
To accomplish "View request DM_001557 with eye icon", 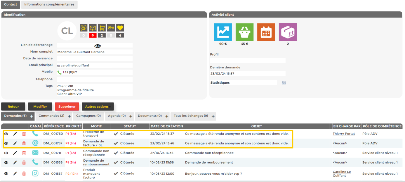I will [x=6, y=174].
